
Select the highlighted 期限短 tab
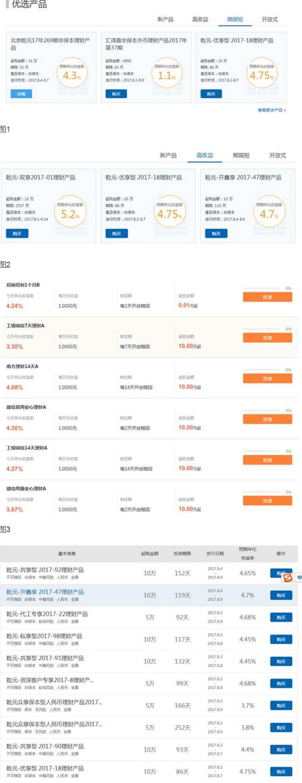point(235,19)
